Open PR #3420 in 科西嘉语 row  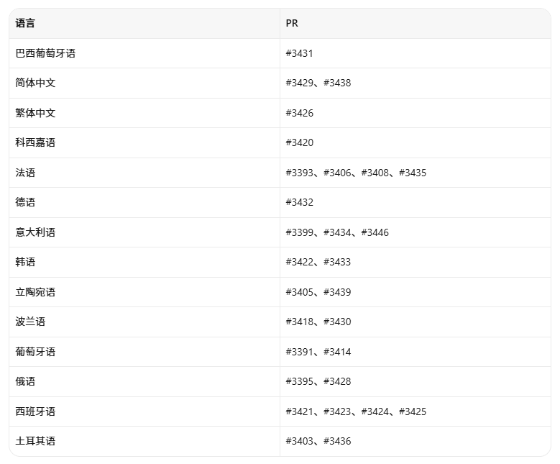point(299,142)
